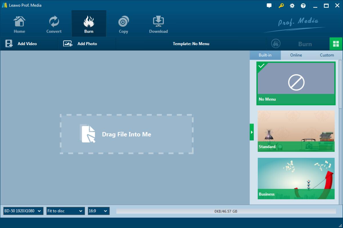343x228 pixels.
Task: Collapse the template panel using green arrow
Action: pyautogui.click(x=252, y=132)
